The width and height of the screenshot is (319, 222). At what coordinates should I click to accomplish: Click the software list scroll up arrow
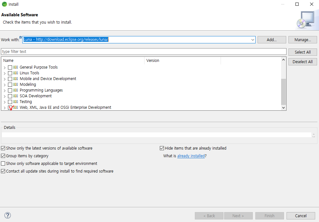pyautogui.click(x=283, y=60)
